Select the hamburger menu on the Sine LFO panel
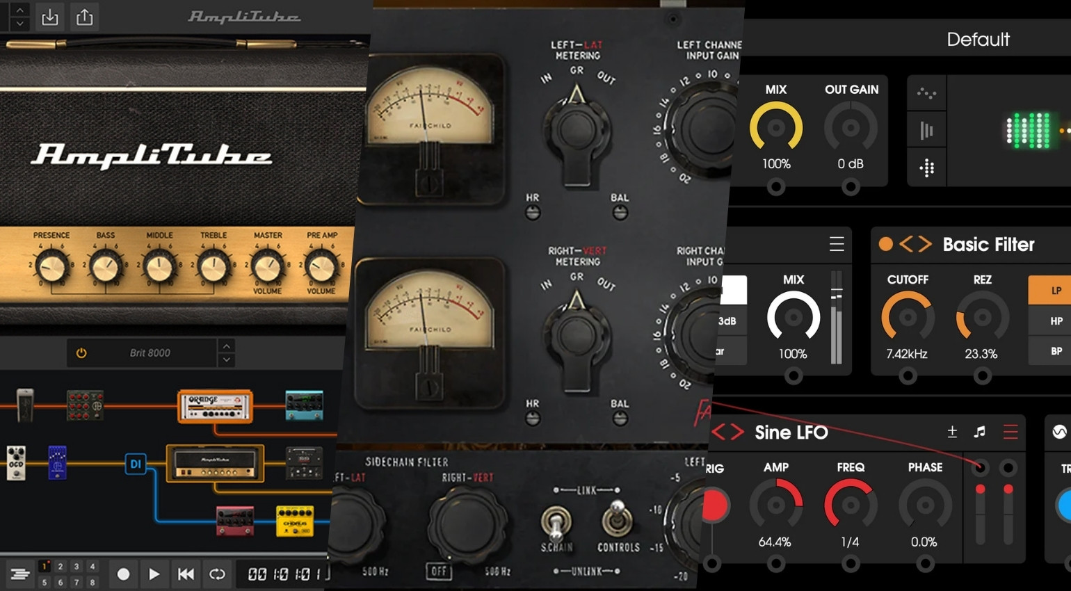 pos(1010,432)
